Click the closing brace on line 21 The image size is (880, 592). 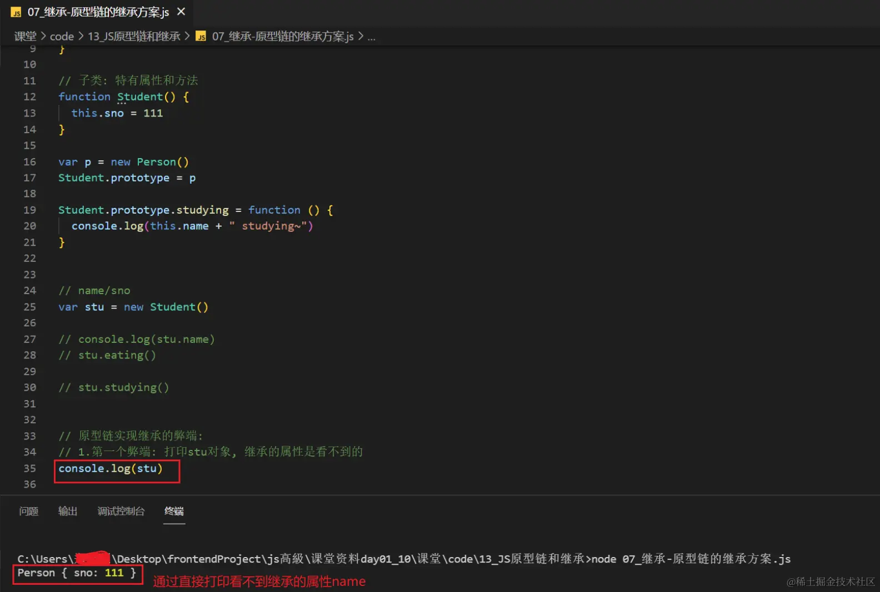[62, 242]
